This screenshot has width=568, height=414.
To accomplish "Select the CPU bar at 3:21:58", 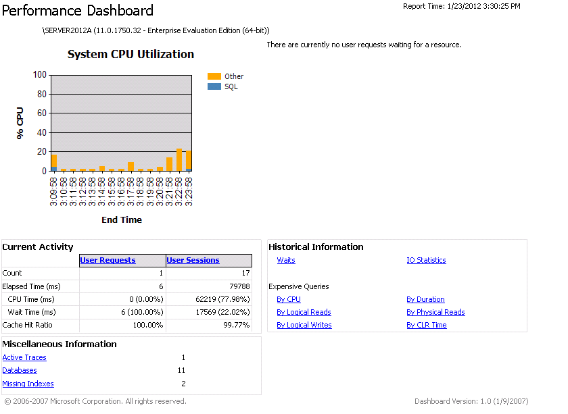I will [170, 164].
